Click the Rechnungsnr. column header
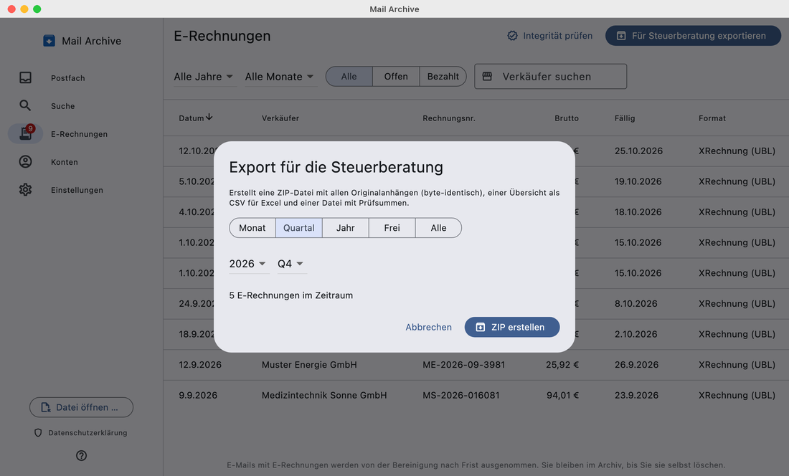The height and width of the screenshot is (476, 789). [x=449, y=118]
